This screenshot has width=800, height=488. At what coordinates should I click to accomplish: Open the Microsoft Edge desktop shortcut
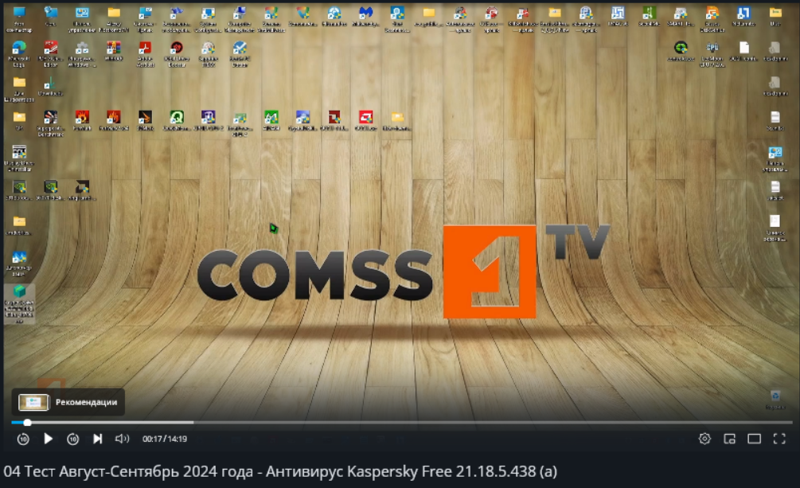point(19,54)
